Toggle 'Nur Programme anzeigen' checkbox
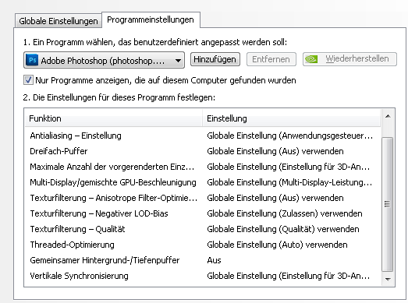This screenshot has height=303, width=408. tap(28, 80)
